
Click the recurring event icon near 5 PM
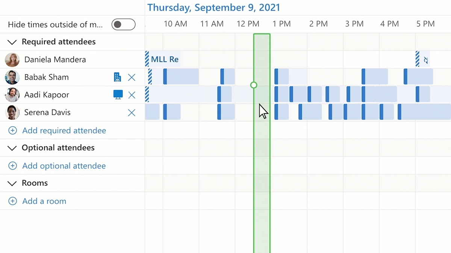click(x=425, y=60)
